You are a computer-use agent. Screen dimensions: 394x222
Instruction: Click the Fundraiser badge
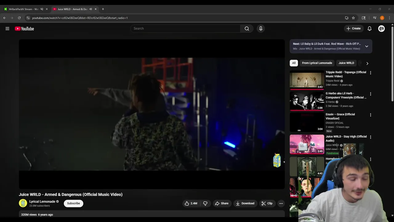point(332,153)
